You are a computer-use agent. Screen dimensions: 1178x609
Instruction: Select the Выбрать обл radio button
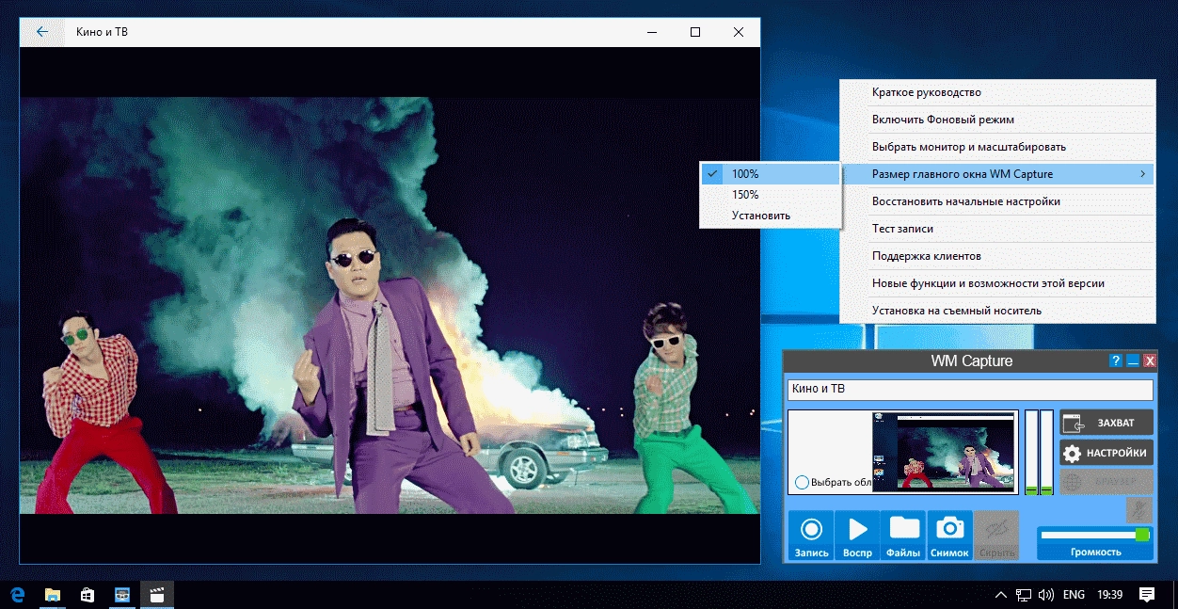click(x=802, y=482)
